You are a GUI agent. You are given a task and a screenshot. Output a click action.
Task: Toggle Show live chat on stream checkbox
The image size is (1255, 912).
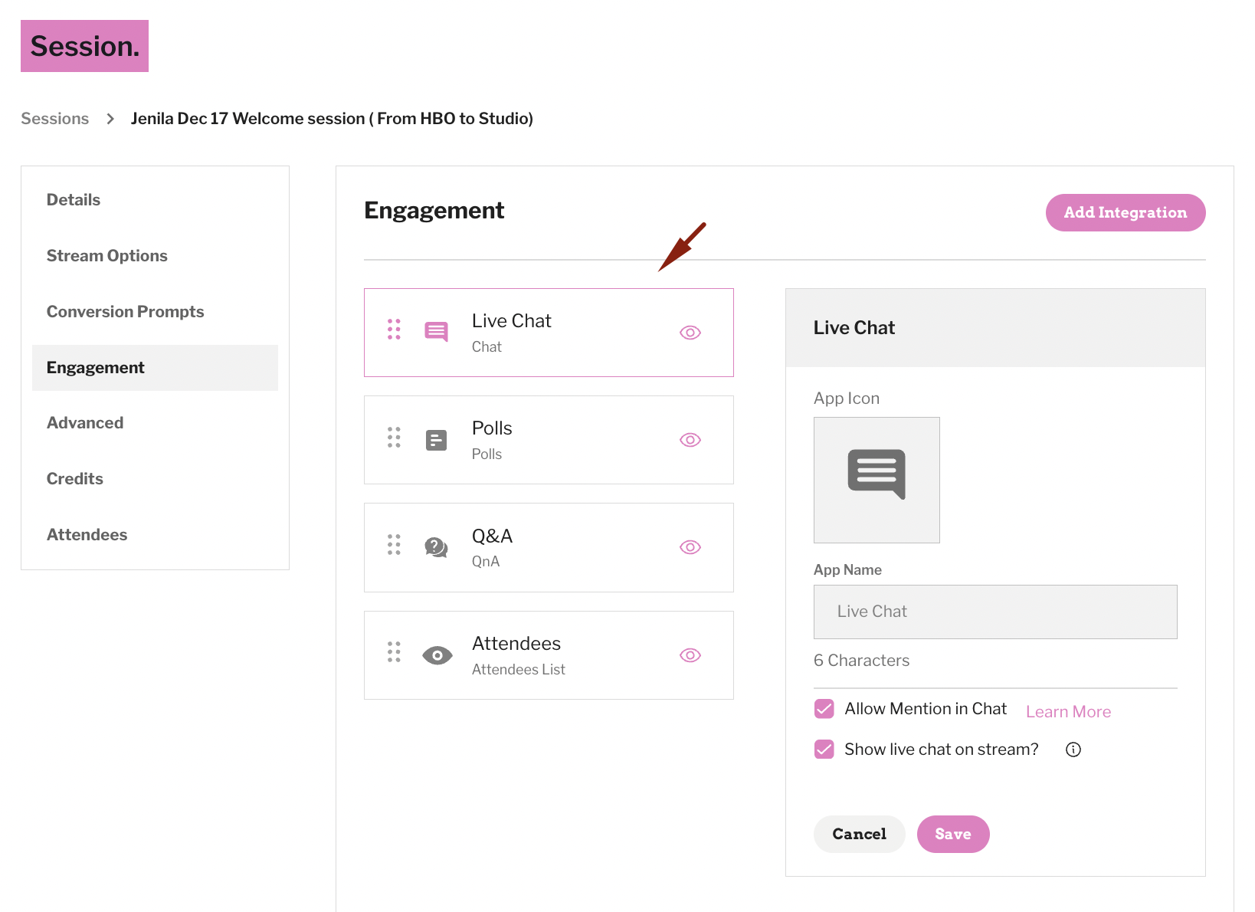(824, 750)
